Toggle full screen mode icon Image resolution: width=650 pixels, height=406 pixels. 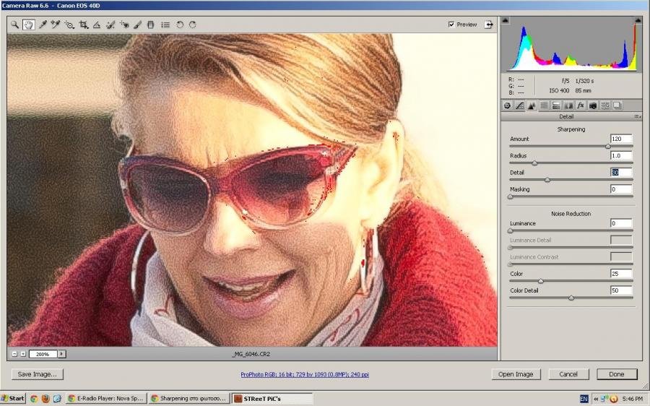pyautogui.click(x=489, y=25)
